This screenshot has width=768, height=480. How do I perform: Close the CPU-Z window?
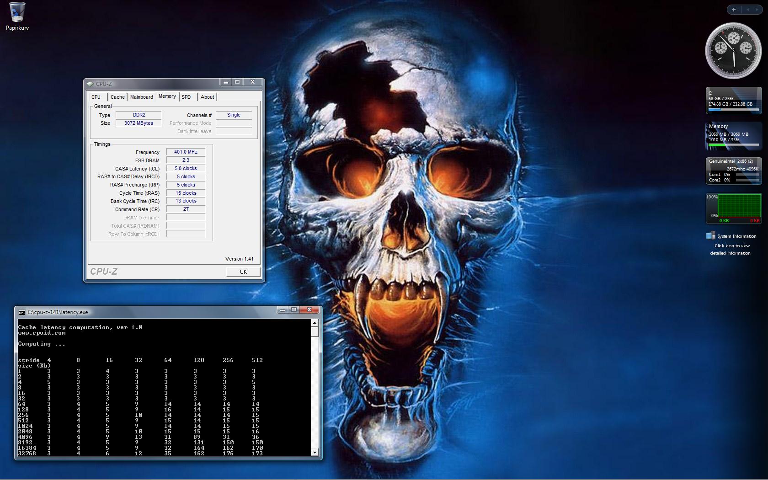(252, 82)
